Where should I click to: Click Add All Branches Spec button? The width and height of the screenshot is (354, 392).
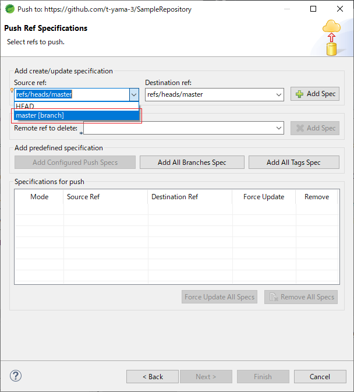pos(192,163)
